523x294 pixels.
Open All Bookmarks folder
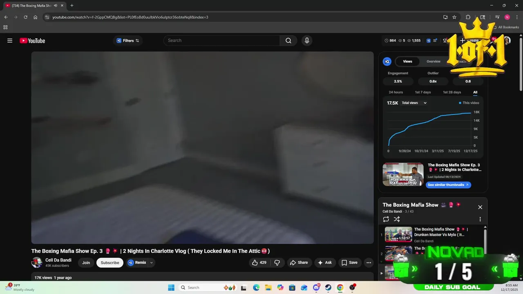tap(506, 27)
